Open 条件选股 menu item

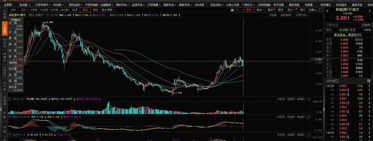[x=278, y=5]
